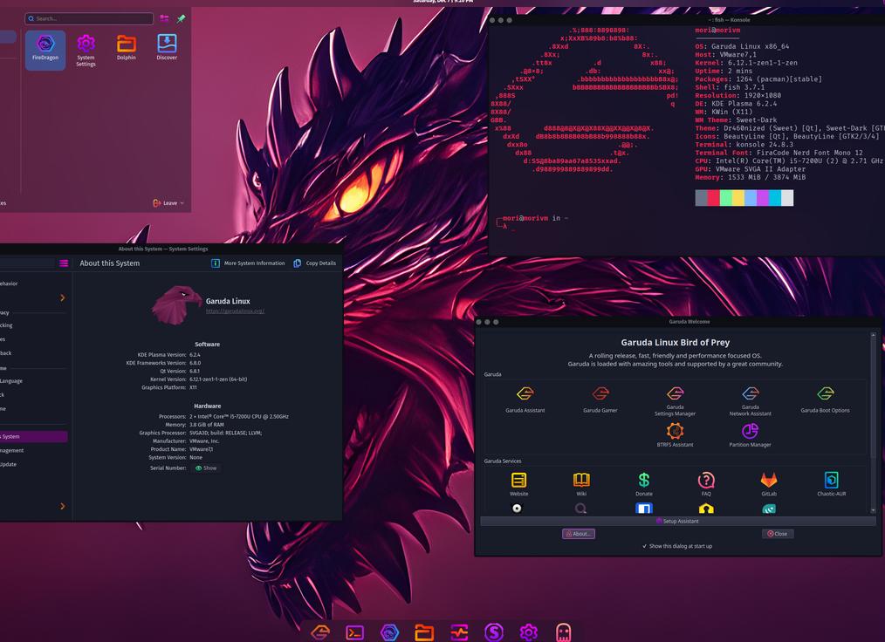Open the file manager folder in the dock
The width and height of the screenshot is (885, 642).
pyautogui.click(x=424, y=632)
